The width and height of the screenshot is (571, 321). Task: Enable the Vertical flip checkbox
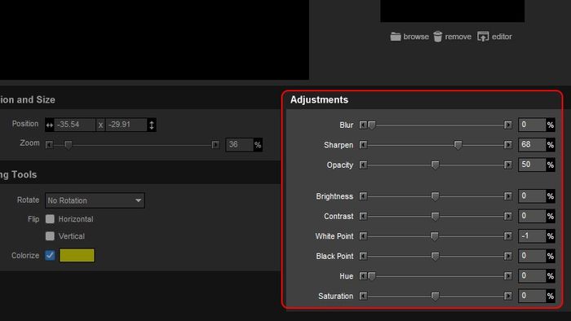[50, 236]
